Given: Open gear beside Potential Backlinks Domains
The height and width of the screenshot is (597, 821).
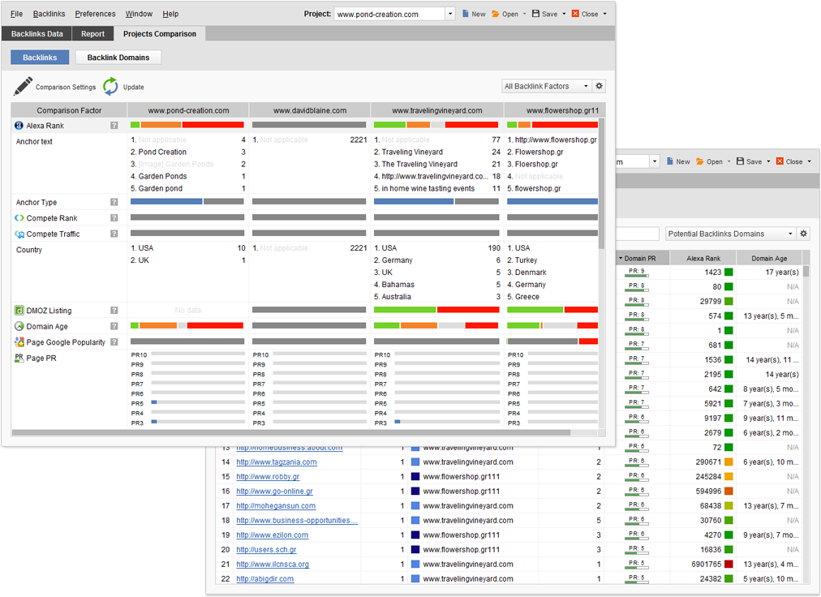Looking at the screenshot, I should click(803, 234).
